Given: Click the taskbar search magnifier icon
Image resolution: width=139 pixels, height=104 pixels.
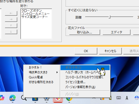Looking at the screenshot, I should 24,98.
